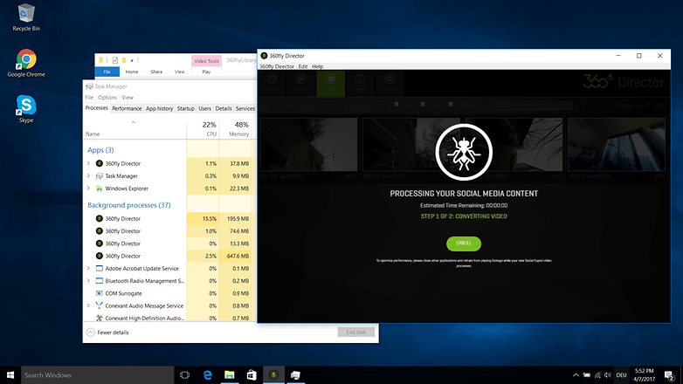Open Task Manager's Options menu
The width and height of the screenshot is (683, 384).
click(x=107, y=98)
